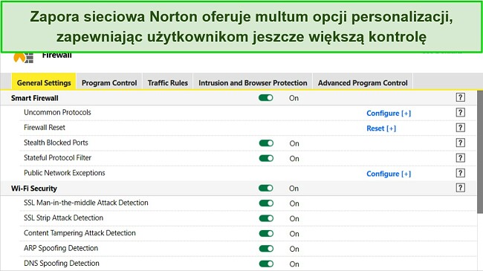This screenshot has width=483, height=271.
Task: Disable Stateful Protocol Filter switch
Action: pos(266,158)
